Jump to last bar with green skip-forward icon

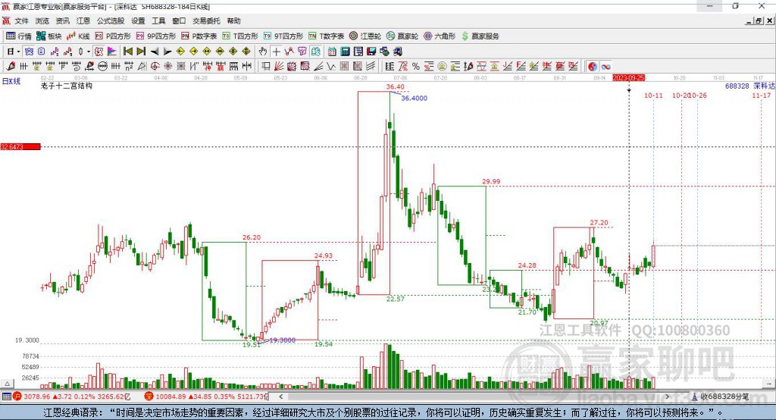click(141, 52)
